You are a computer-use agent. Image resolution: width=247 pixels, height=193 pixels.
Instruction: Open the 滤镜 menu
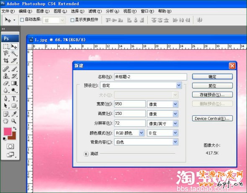click(x=95, y=11)
